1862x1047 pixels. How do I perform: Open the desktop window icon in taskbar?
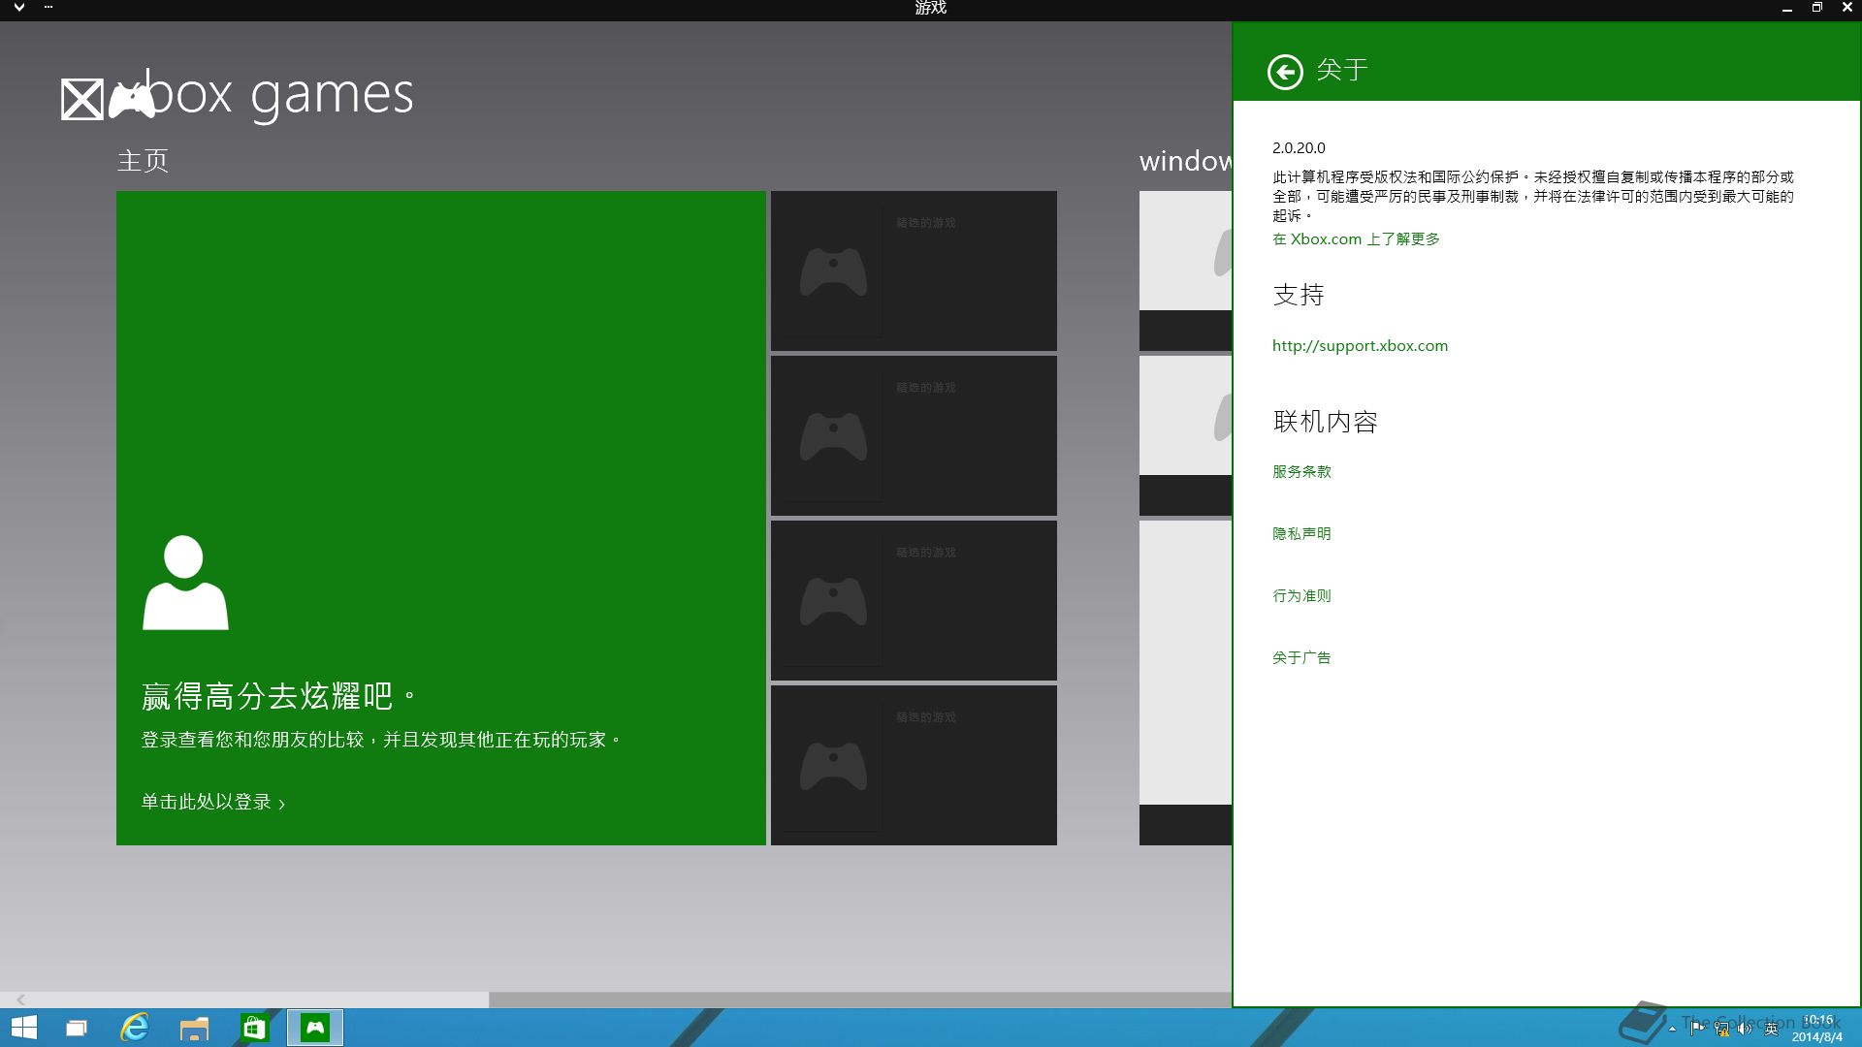tap(77, 1028)
